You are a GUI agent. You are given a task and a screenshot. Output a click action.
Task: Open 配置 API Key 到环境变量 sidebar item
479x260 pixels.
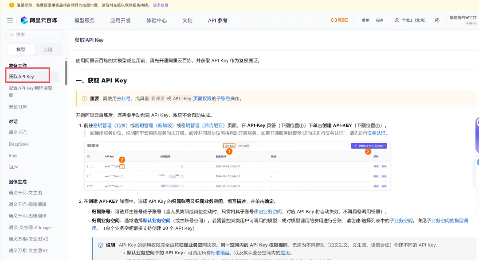click(30, 92)
